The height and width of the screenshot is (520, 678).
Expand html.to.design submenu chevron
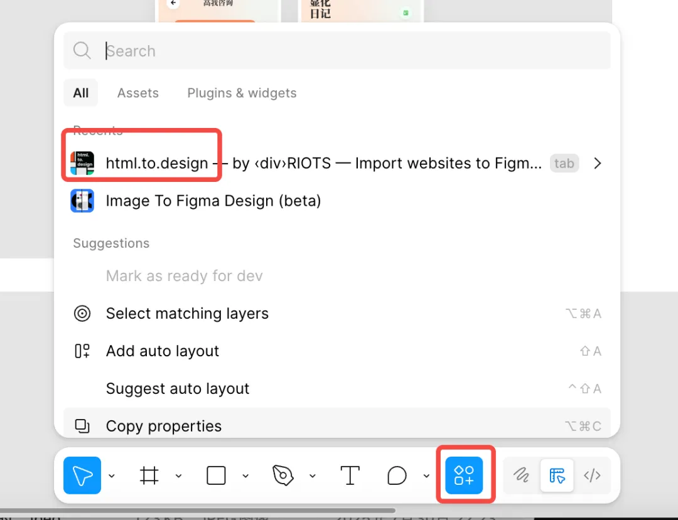coord(598,163)
